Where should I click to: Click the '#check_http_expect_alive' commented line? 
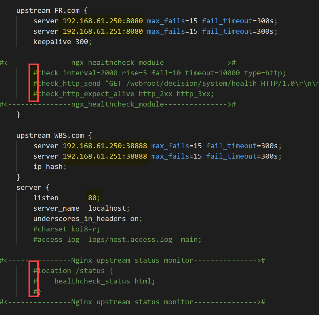123,94
